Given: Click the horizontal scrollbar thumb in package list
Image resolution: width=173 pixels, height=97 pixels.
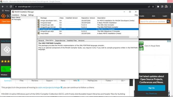Looking at the screenshot, I should (84, 37).
